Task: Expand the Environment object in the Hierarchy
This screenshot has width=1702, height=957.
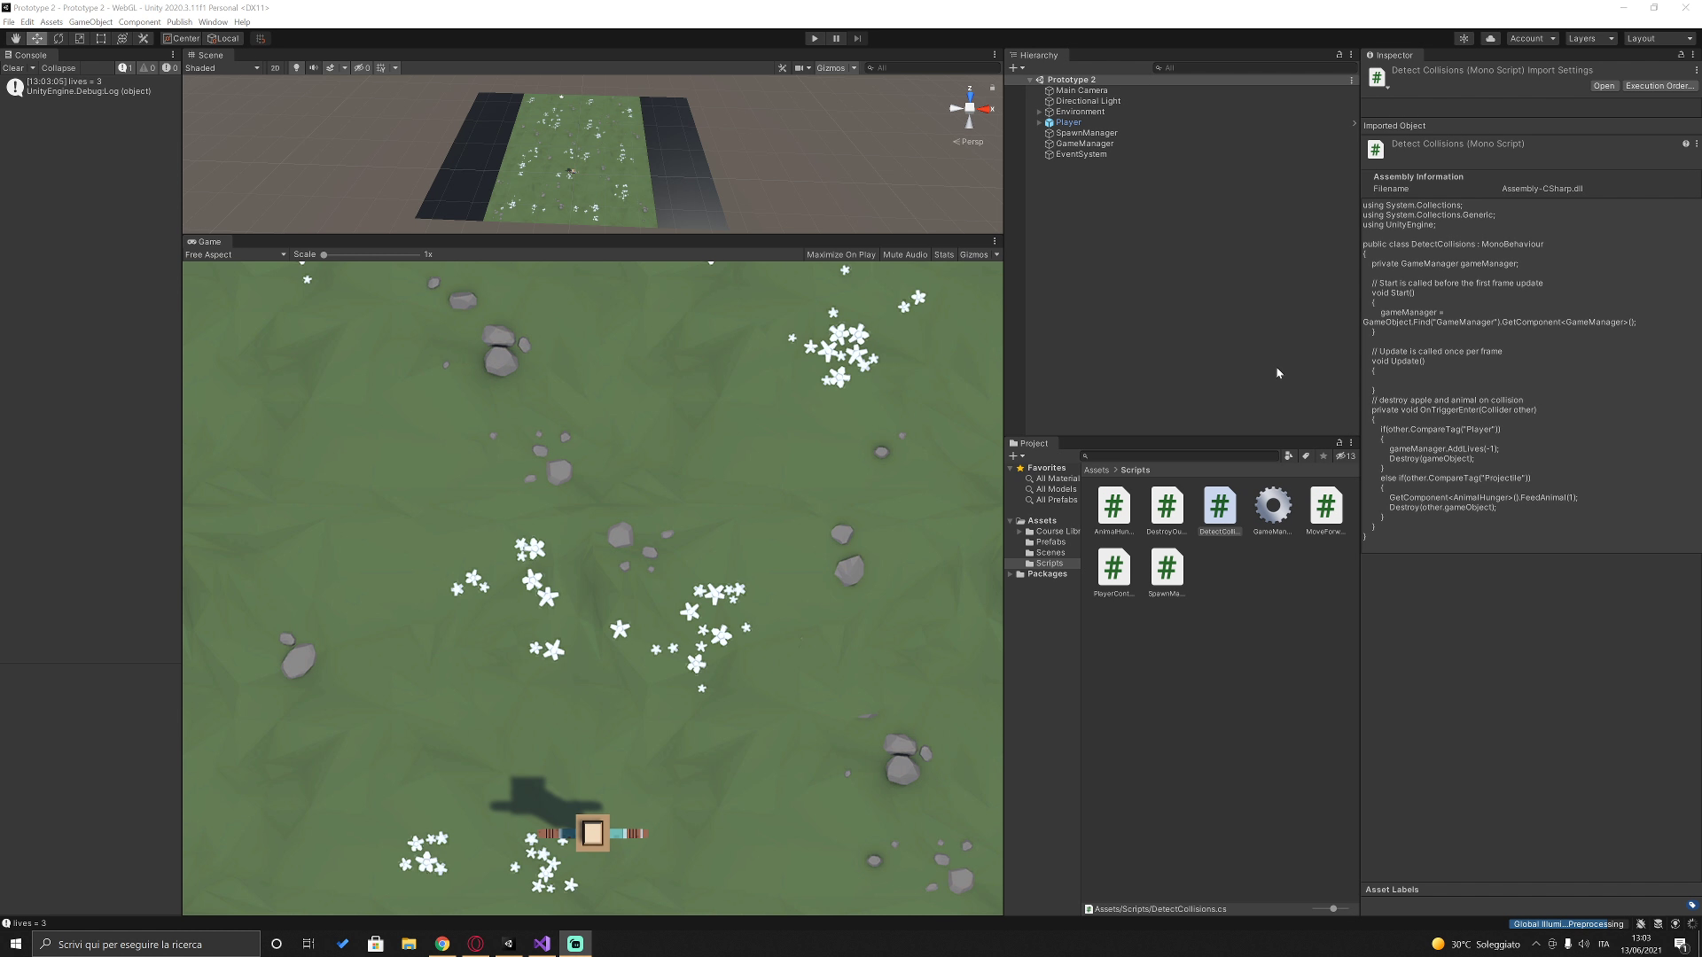Action: click(x=1038, y=111)
